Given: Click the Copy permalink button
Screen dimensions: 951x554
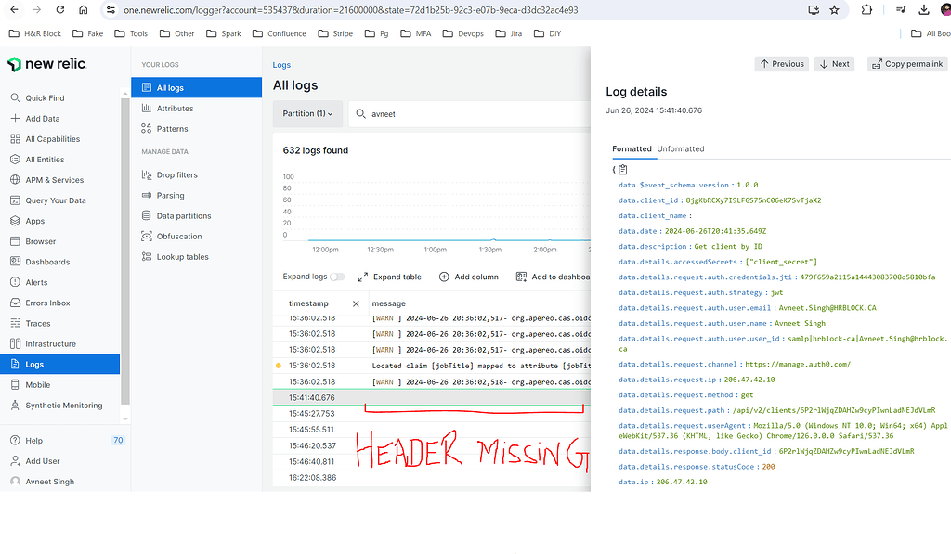Looking at the screenshot, I should pos(906,63).
